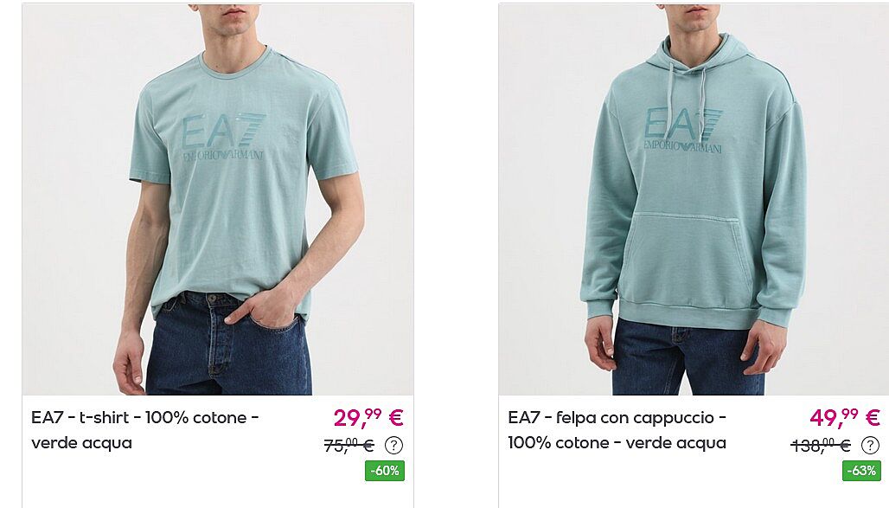Click the help icon beside 138,00 € price
889x508 pixels.
870,446
